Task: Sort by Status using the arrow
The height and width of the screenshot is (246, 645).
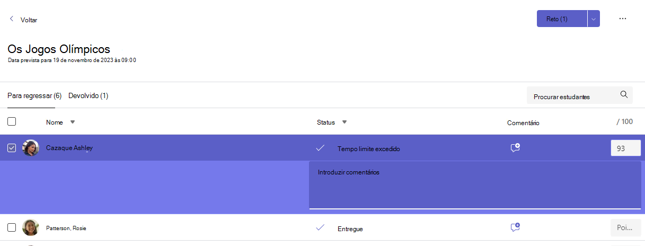Action: (344, 122)
